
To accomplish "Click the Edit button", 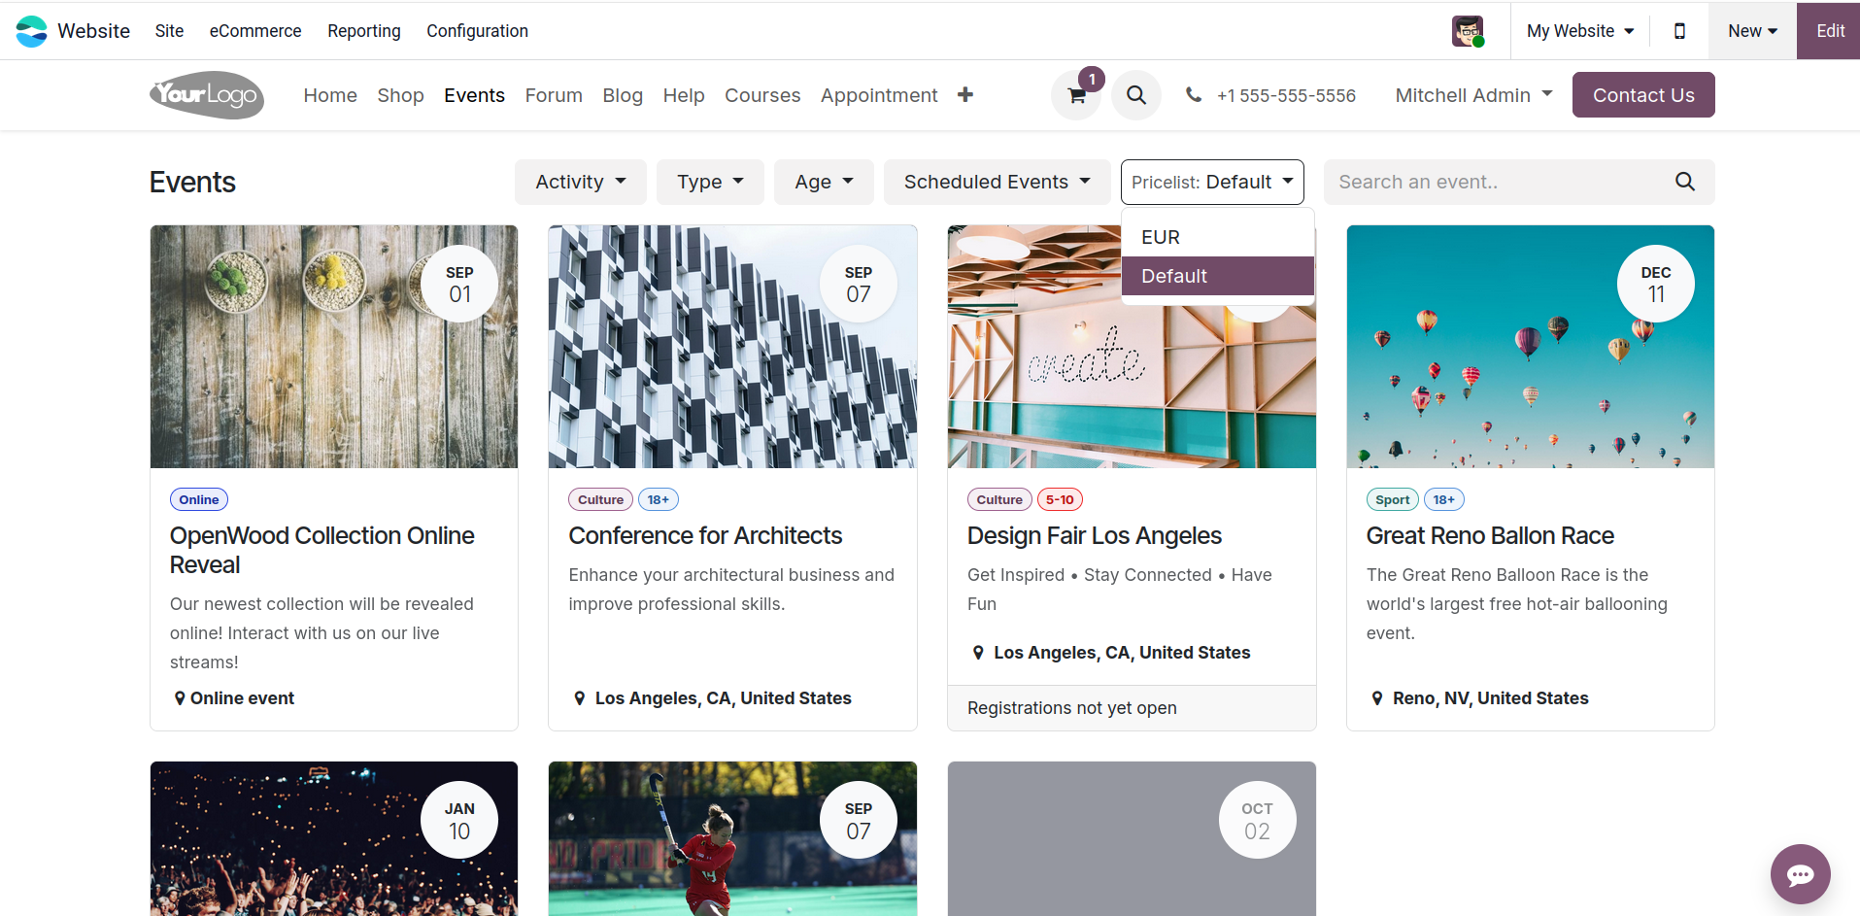I will click(1830, 31).
